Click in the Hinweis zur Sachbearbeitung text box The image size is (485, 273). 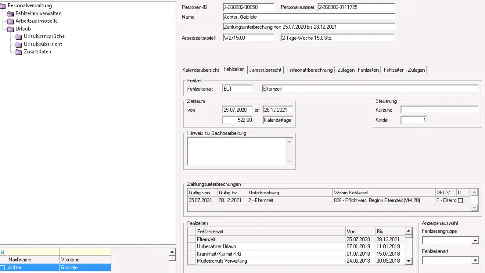coord(237,151)
